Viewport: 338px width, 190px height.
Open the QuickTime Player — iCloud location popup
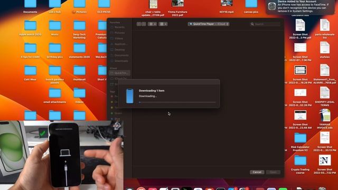pyautogui.click(x=209, y=24)
